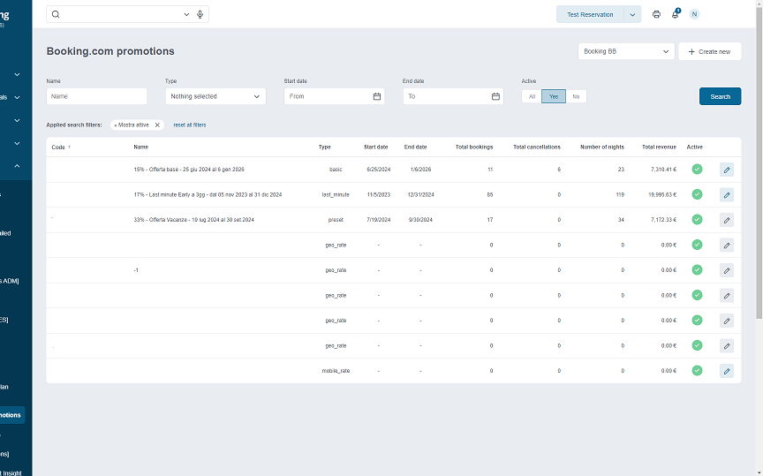Set Active filter to All
This screenshot has width=763, height=476.
point(532,96)
